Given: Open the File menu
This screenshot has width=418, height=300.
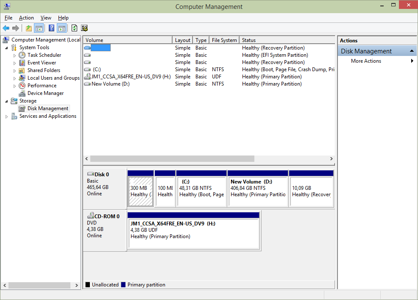Looking at the screenshot, I should pos(8,18).
